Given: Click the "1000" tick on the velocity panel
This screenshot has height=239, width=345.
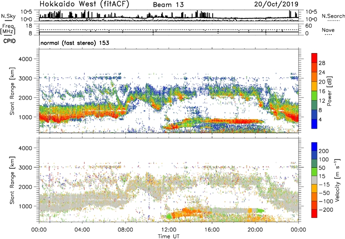Looking at the screenshot, I should click(25, 206).
